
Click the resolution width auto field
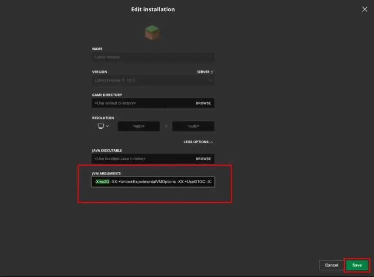click(x=138, y=126)
